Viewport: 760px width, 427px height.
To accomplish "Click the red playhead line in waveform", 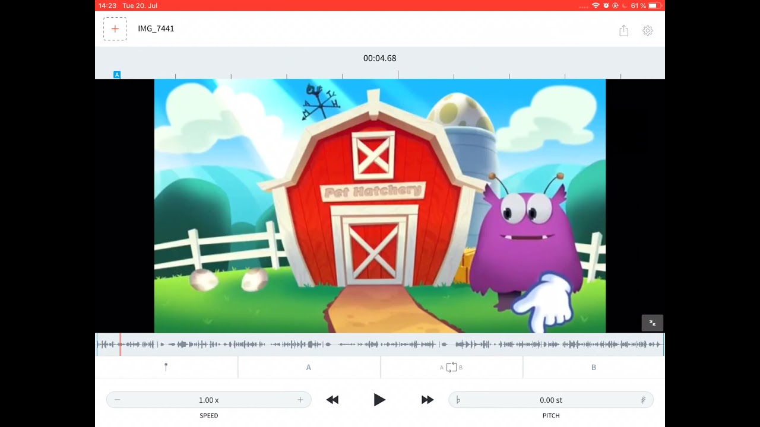I will click(120, 345).
